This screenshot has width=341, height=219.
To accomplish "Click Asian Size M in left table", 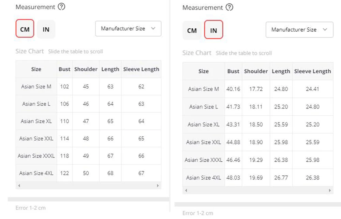I will point(36,86).
